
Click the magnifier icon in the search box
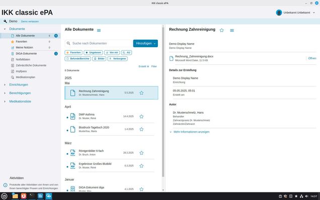pyautogui.click(x=68, y=43)
